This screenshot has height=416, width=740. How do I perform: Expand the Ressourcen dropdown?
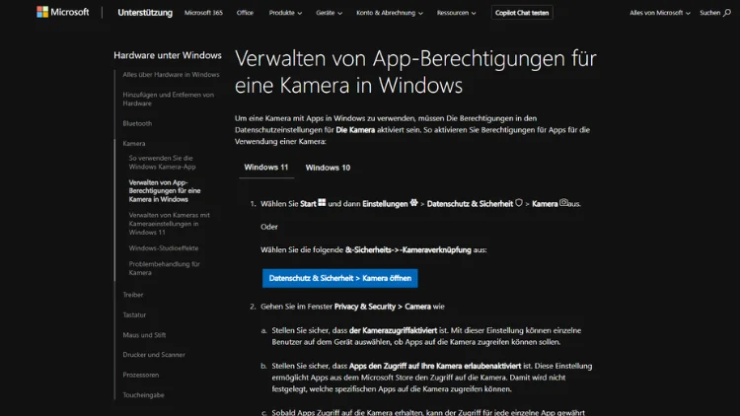pyautogui.click(x=457, y=13)
